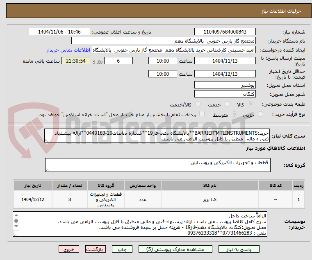This screenshot has width=312, height=260.
Task: Select the 'متوسط' purchase type radio
Action: pos(235,114)
